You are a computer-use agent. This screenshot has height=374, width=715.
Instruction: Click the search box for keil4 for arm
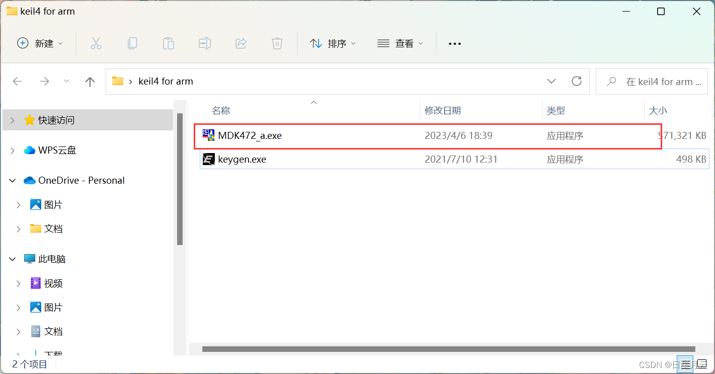point(652,81)
